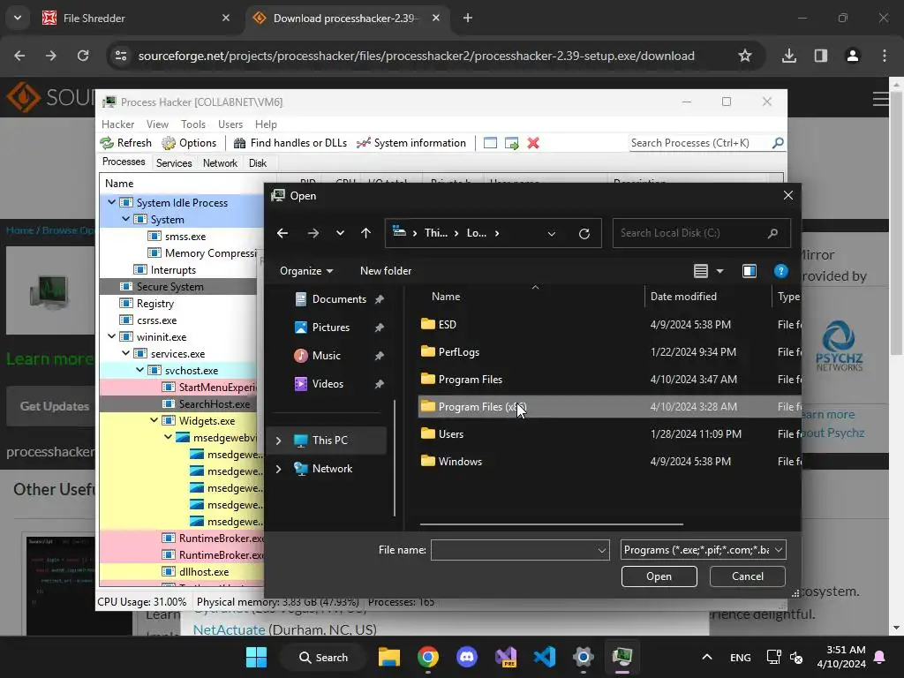
Task: Open the View menu in Process Hacker
Action: pyautogui.click(x=157, y=124)
